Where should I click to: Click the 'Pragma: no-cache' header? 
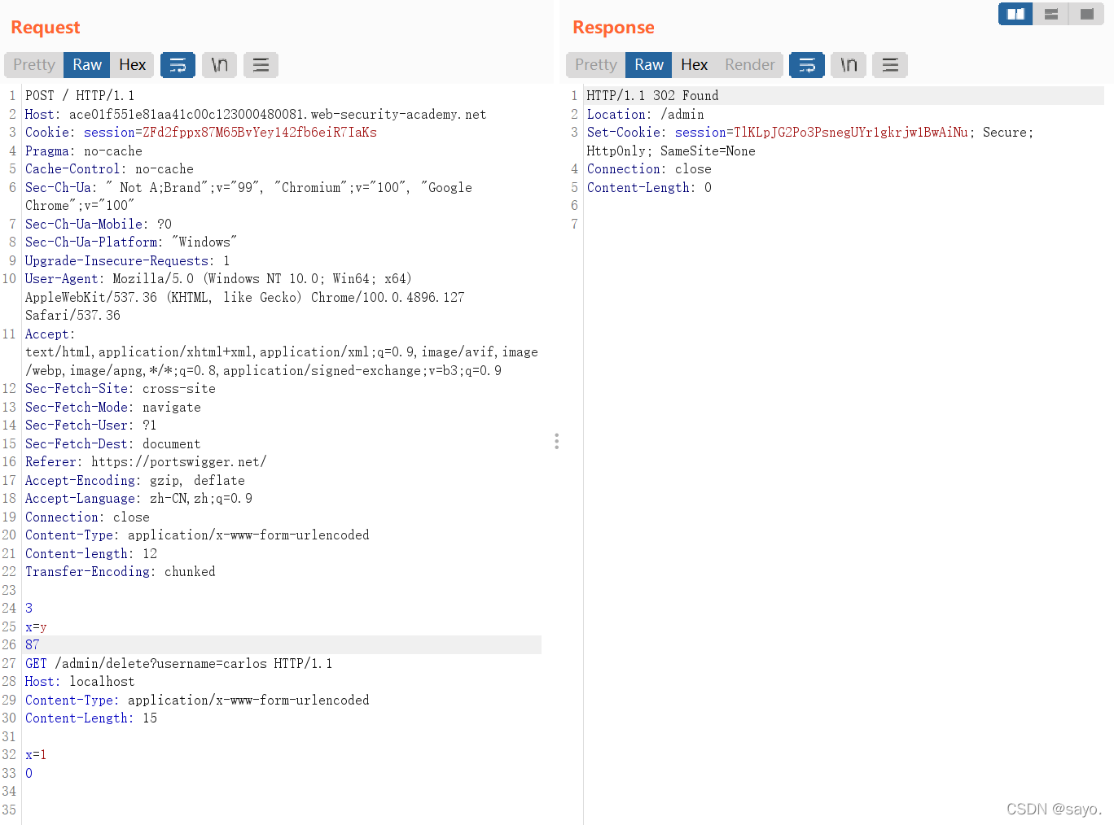[84, 151]
